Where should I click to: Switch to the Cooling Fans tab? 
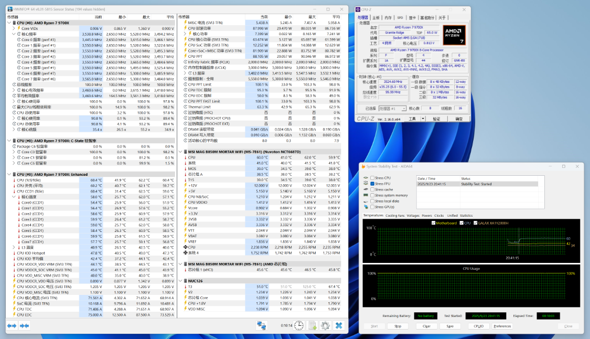[x=395, y=215]
